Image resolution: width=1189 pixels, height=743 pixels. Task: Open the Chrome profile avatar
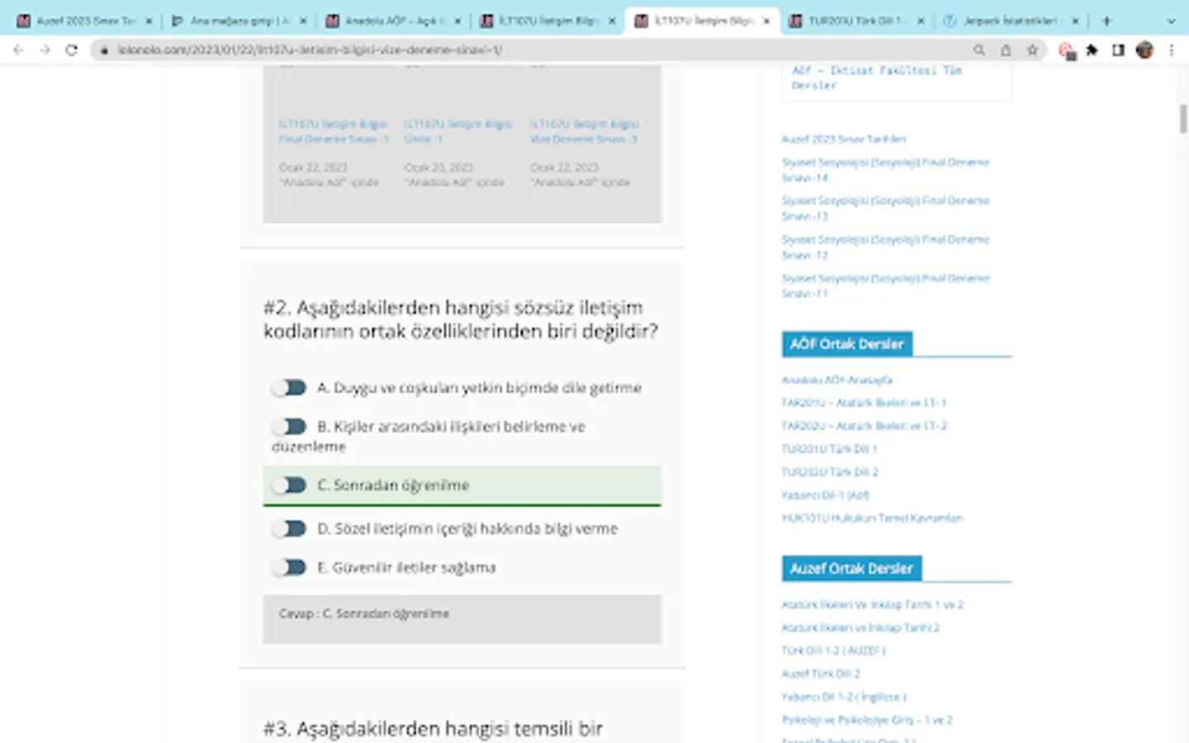[1144, 50]
